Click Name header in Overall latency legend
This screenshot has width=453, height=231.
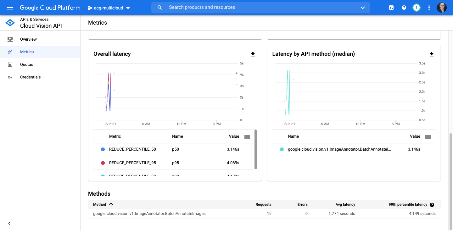point(177,136)
